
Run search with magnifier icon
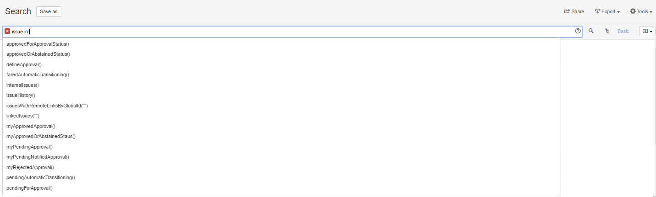click(591, 31)
